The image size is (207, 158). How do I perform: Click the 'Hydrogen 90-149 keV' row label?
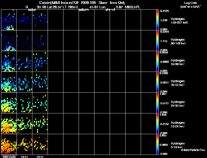(x=178, y=42)
